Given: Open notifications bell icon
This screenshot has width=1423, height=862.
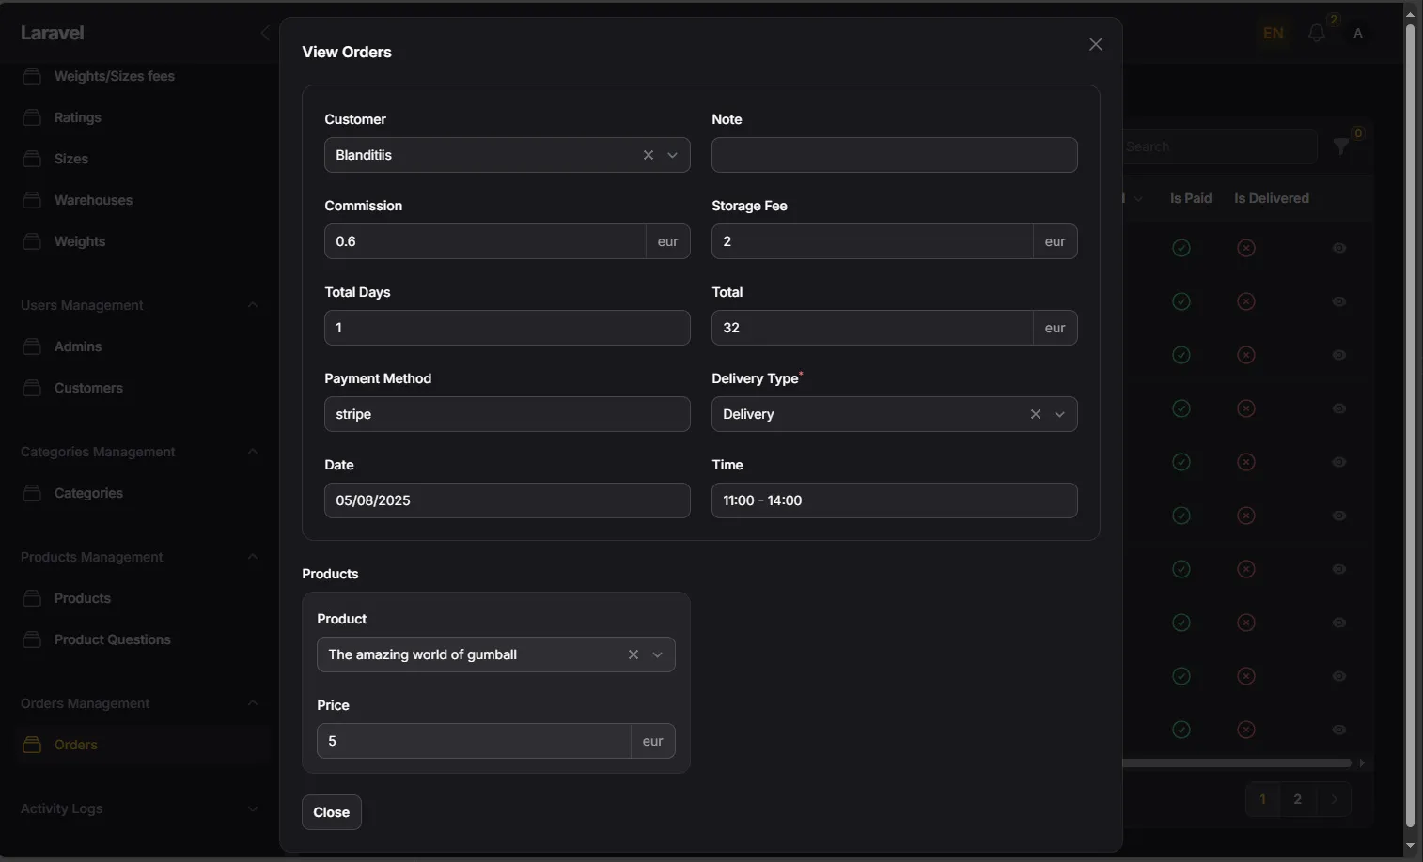Looking at the screenshot, I should point(1317,33).
